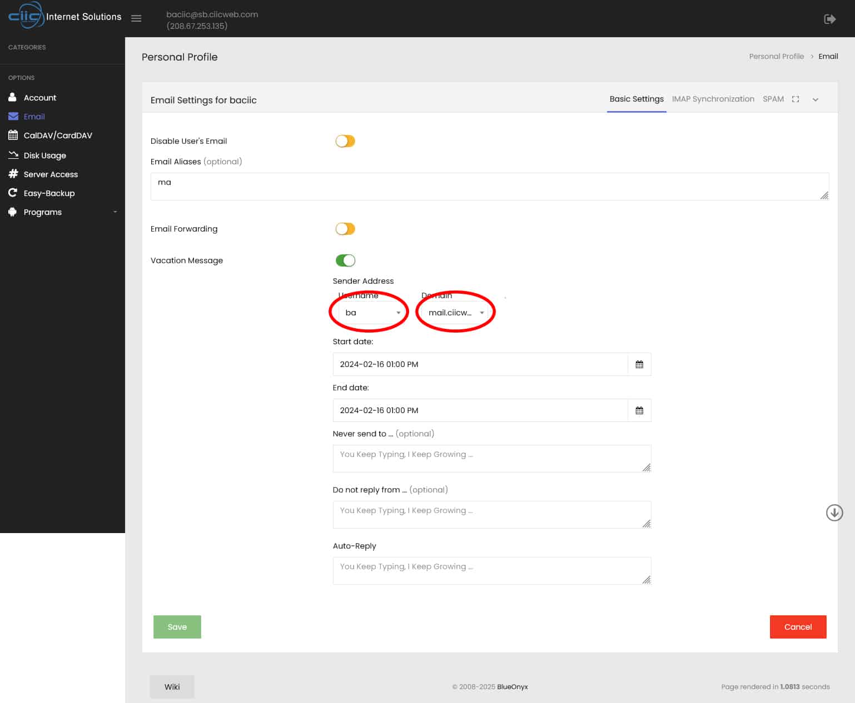Click the CIIC Internet Solutions logo
855x703 pixels.
click(64, 16)
